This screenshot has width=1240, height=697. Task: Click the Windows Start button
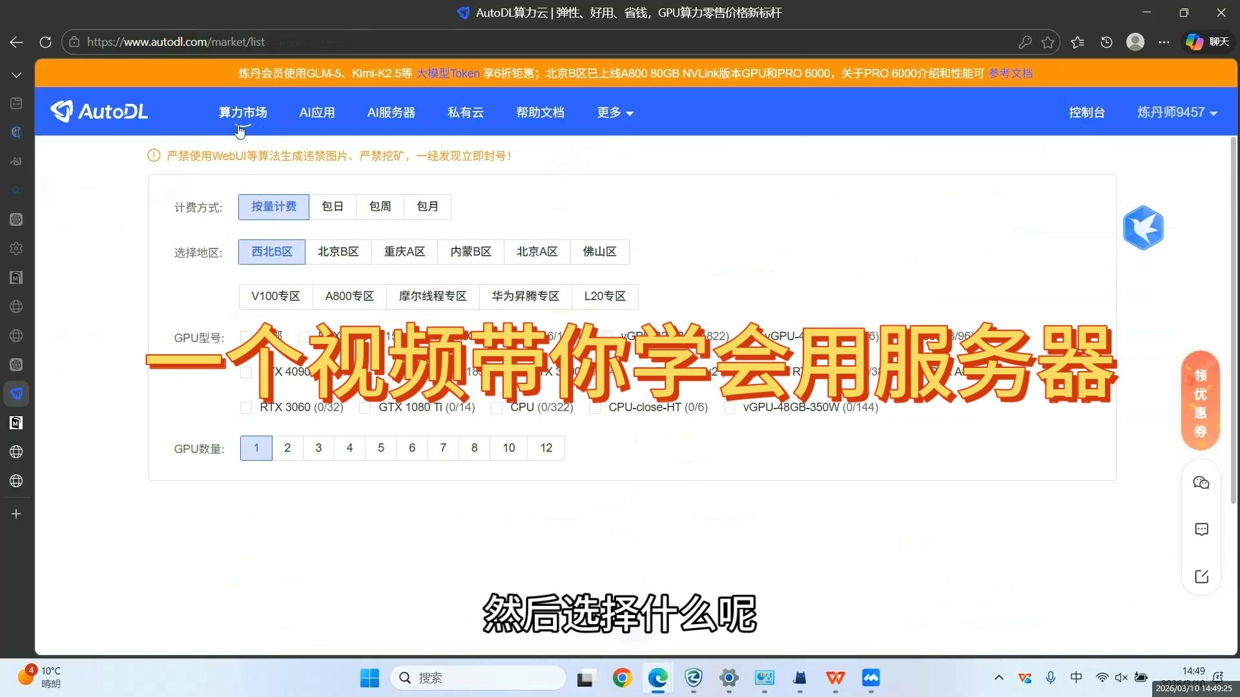point(369,678)
